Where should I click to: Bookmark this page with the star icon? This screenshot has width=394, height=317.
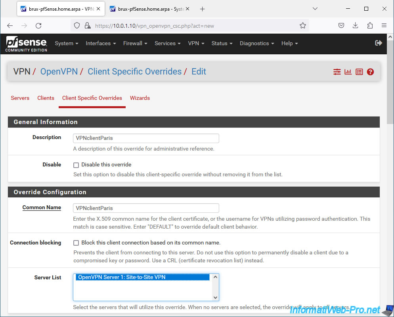303,26
